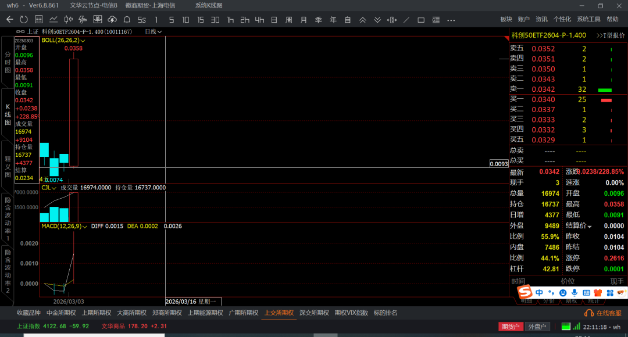Click the refresh icon in the toolbar
Screen dimensions: 628x337
tap(24, 20)
